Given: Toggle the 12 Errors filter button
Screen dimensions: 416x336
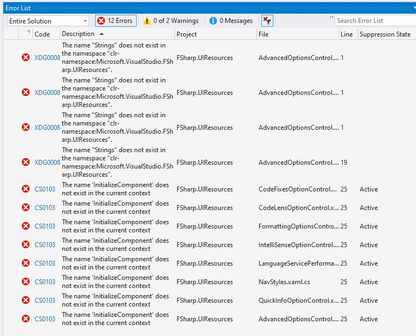Looking at the screenshot, I should click(x=116, y=21).
